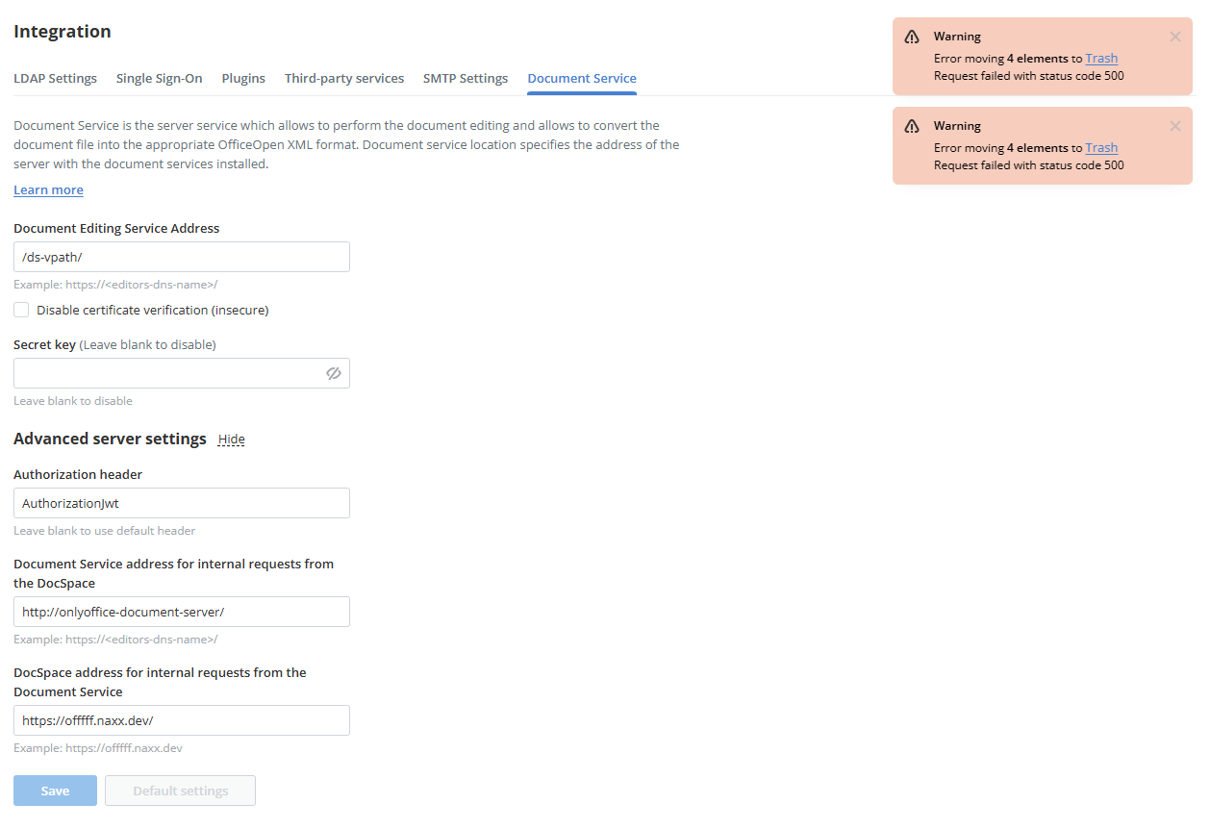The image size is (1210, 829).
Task: Open Trash link in top warning
Action: coord(1101,58)
